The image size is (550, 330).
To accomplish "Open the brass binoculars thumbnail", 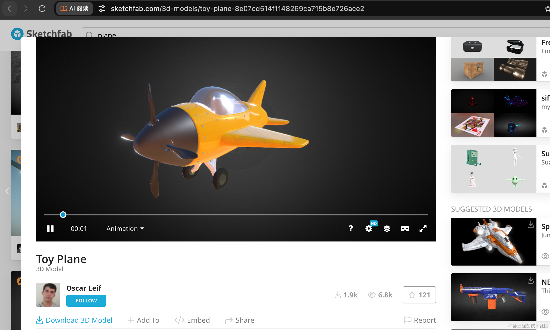I will click(x=515, y=69).
